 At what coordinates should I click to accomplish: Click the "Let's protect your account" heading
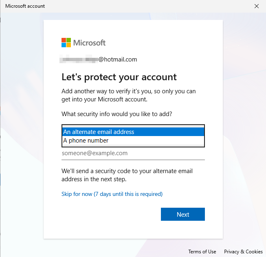click(x=119, y=77)
